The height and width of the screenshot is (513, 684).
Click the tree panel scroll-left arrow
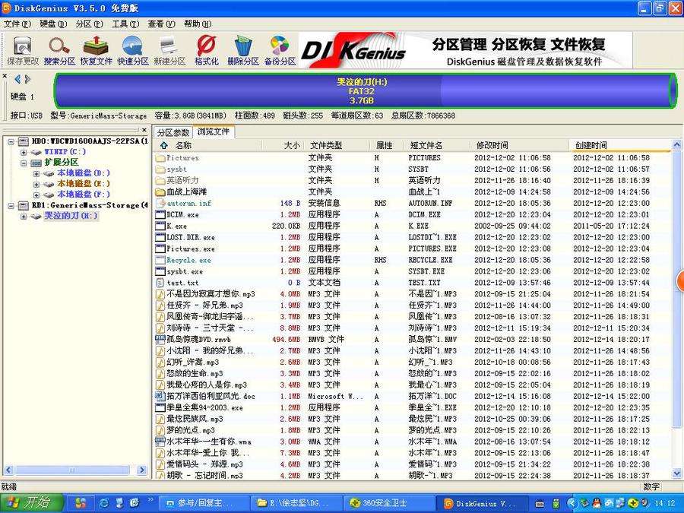(x=8, y=470)
